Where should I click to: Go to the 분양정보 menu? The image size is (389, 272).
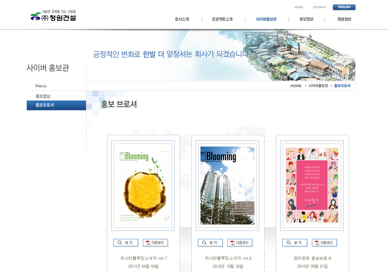click(x=306, y=19)
